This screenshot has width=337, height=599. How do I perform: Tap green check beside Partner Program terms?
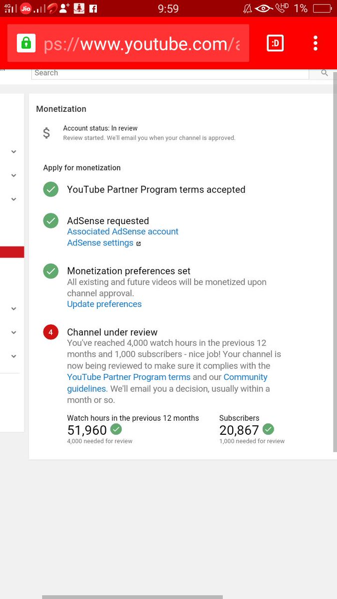click(x=50, y=189)
